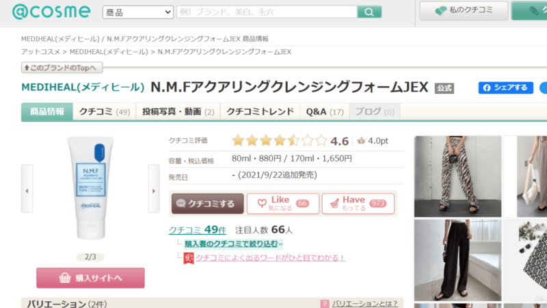Open the Q&A (17) tab
The height and width of the screenshot is (308, 547).
click(x=325, y=112)
